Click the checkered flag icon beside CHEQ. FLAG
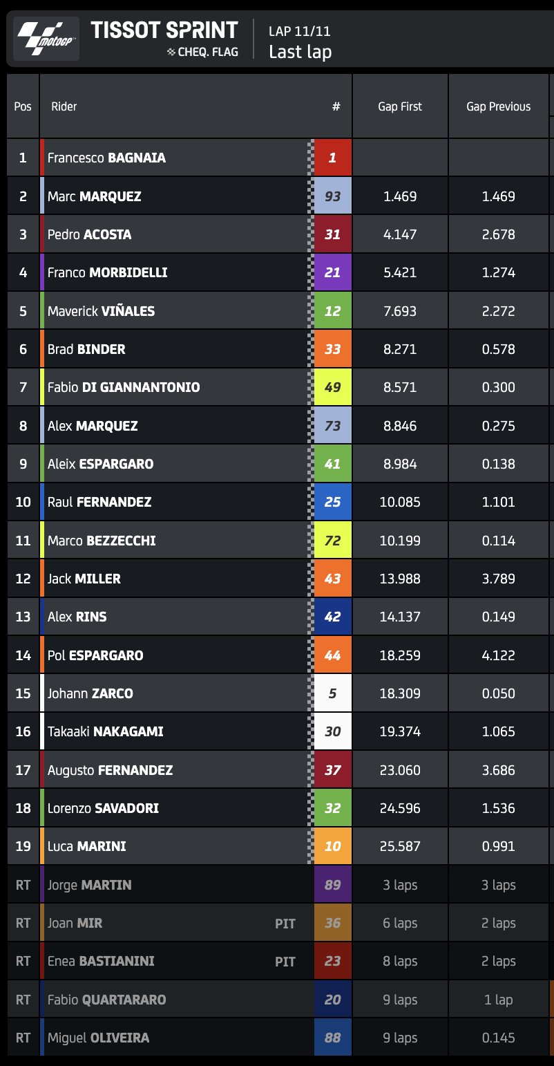The width and height of the screenshot is (554, 1066). point(171,52)
